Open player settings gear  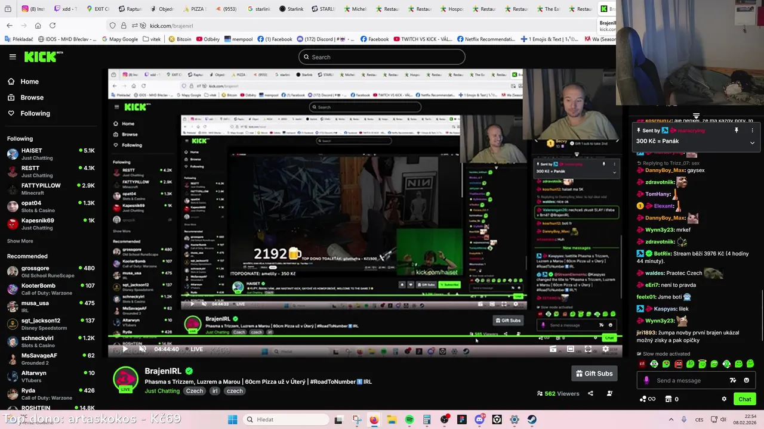(605, 349)
